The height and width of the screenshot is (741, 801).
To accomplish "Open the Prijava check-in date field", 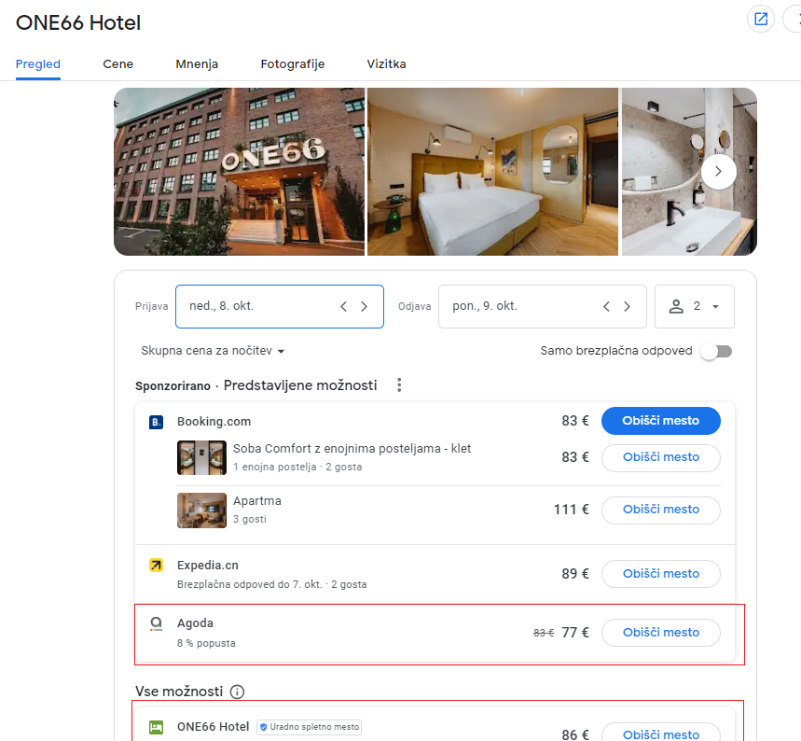I will 280,306.
